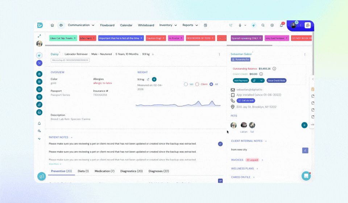Screen dimensions: 348x203
Task: Add a new weight entry with plus icon
Action: [x=154, y=79]
